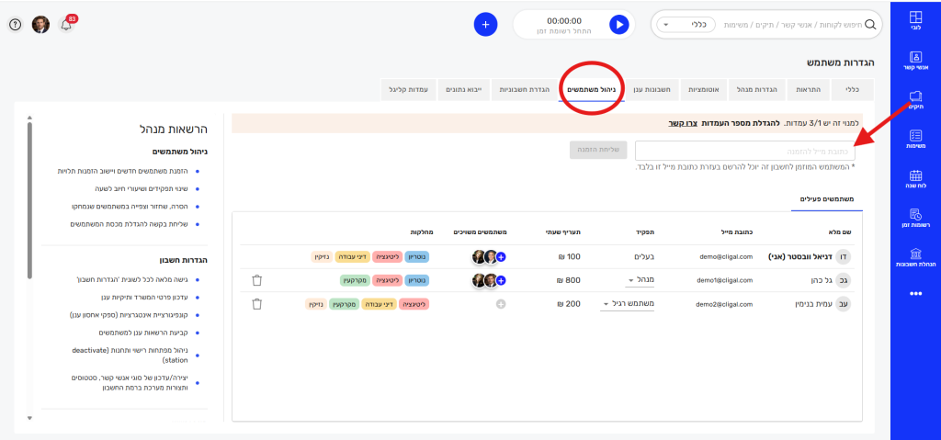Image resolution: width=941 pixels, height=440 pixels.
Task: Click the צרו קשר link
Action: coord(681,123)
